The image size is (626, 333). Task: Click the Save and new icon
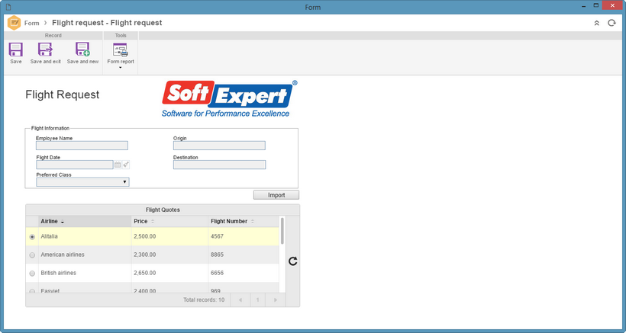[82, 50]
